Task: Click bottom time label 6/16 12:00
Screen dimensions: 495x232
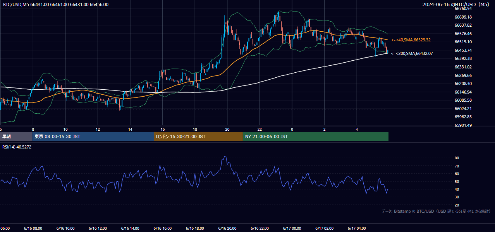Action: (98, 229)
